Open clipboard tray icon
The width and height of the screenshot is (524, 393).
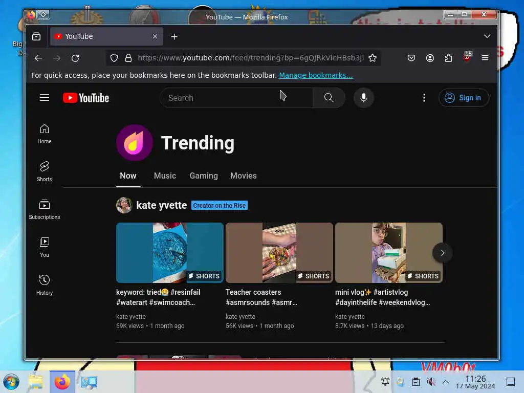(x=416, y=382)
